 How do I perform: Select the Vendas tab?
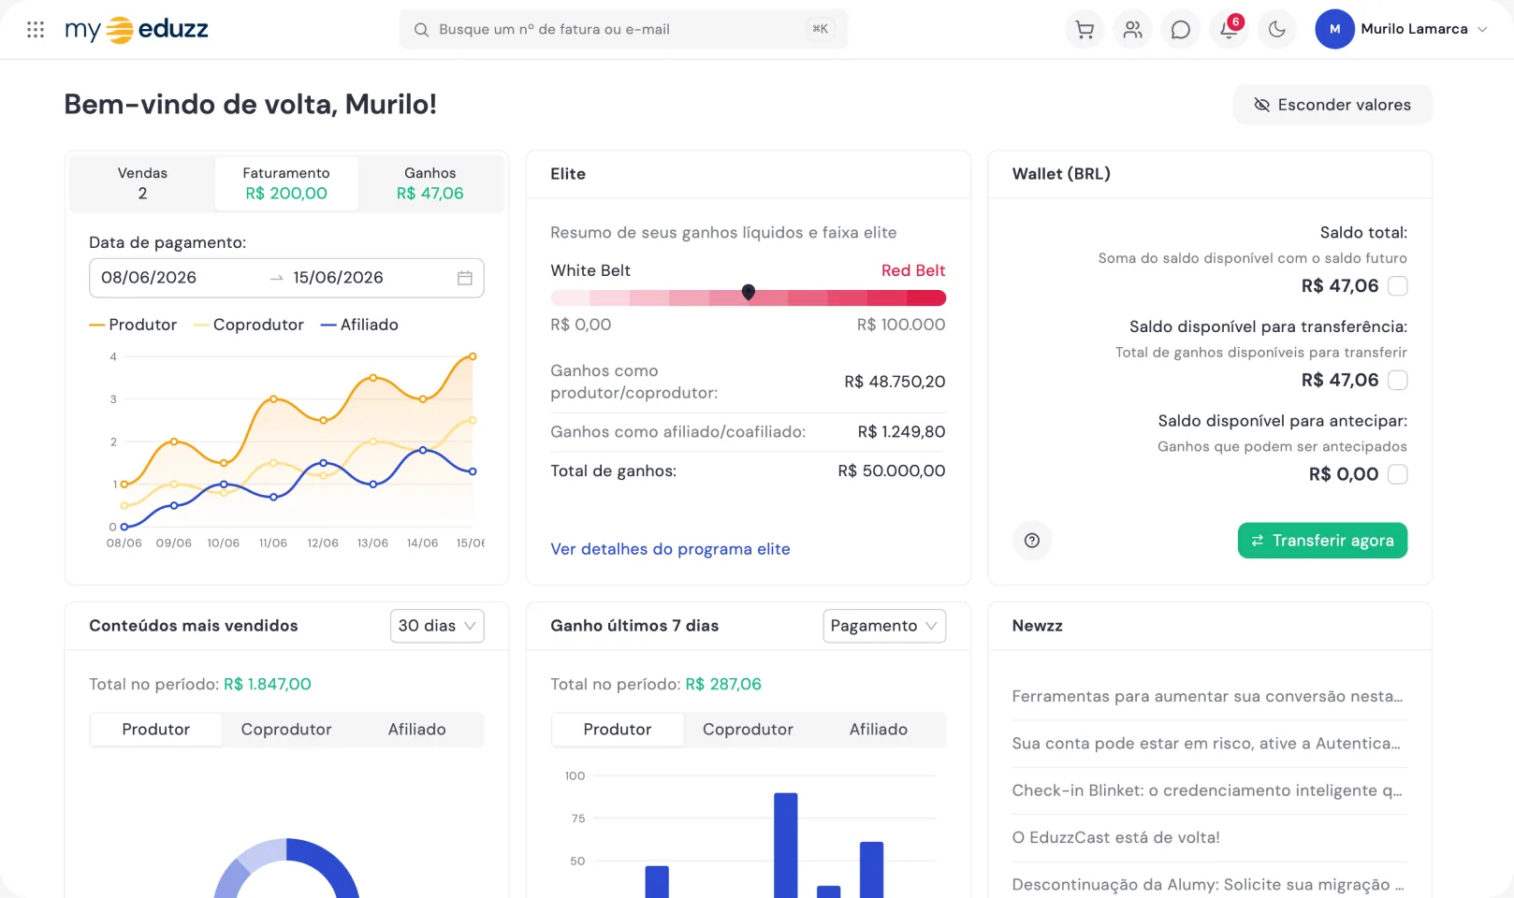142,183
